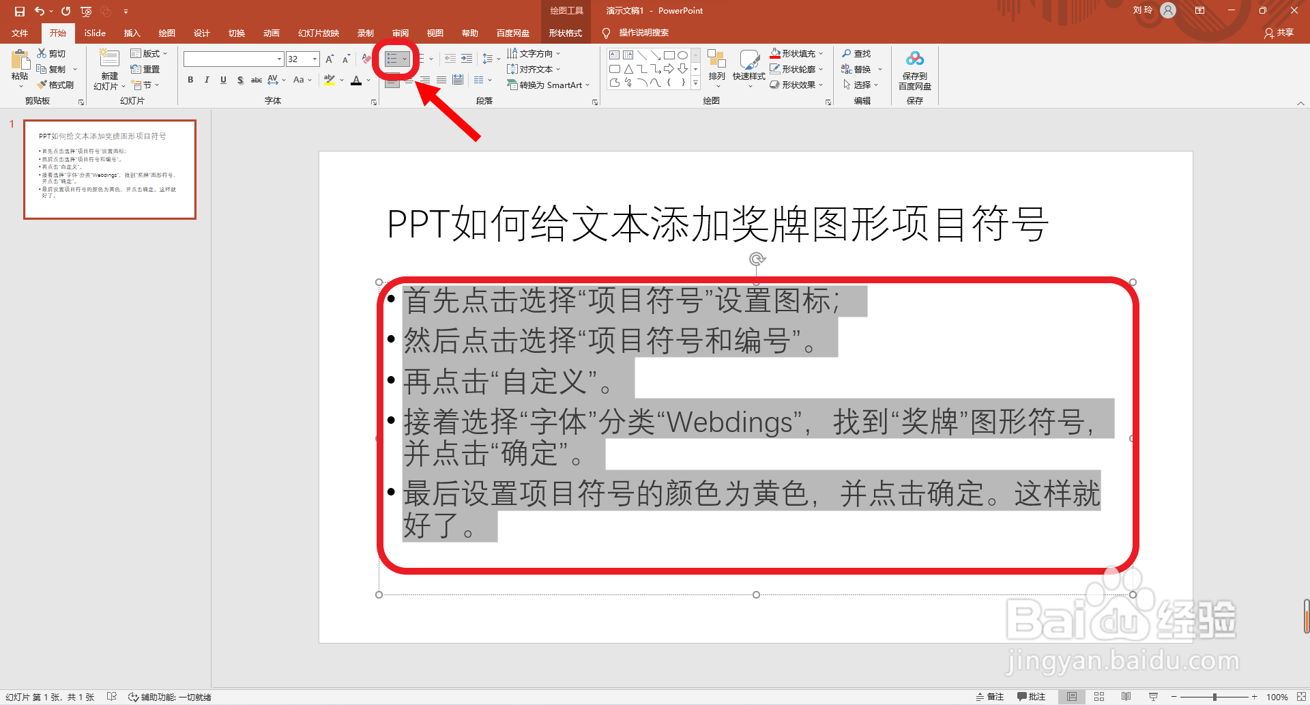This screenshot has height=705, width=1310.
Task: Open Shape Effects (形状效果) button
Action: (796, 85)
